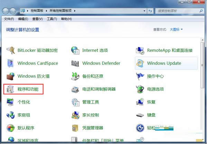Open the 操作中心 flag icon

pyautogui.click(x=140, y=76)
